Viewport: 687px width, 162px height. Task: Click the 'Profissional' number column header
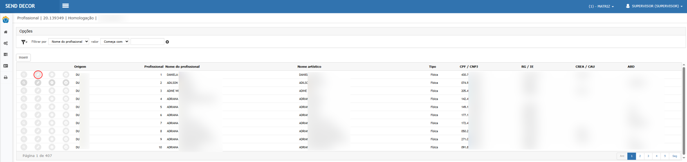154,67
